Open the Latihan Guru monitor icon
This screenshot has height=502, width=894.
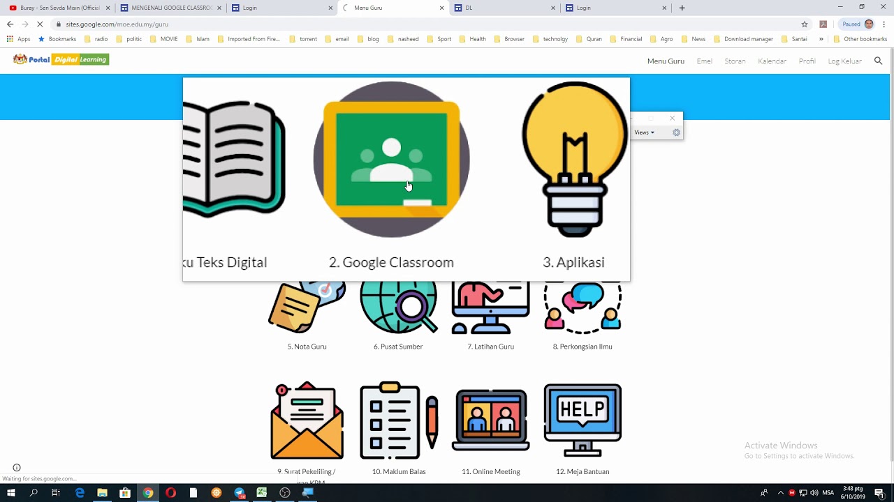(x=490, y=307)
